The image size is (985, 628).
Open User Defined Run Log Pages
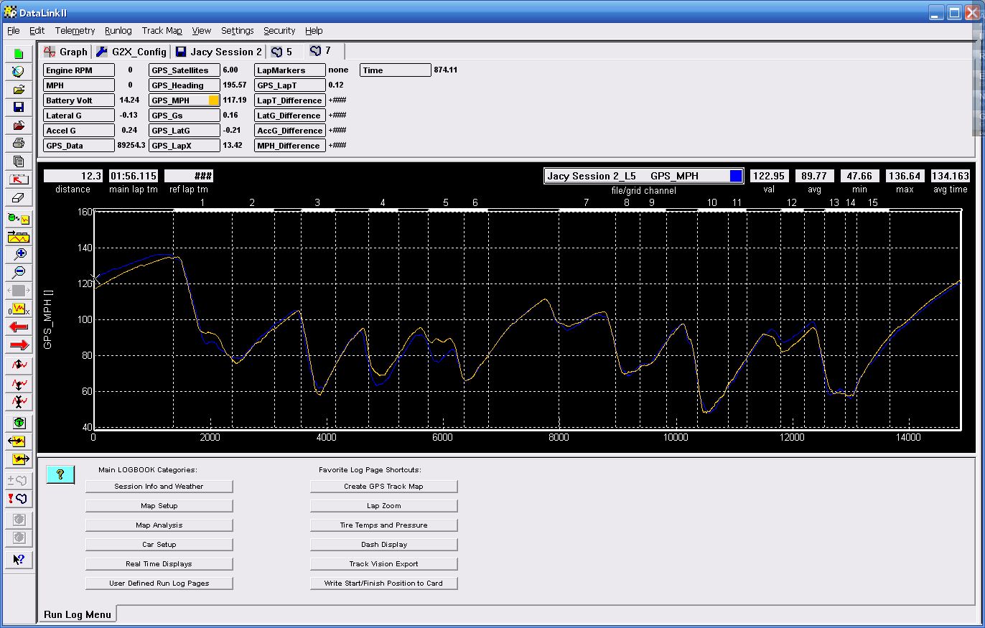[159, 583]
